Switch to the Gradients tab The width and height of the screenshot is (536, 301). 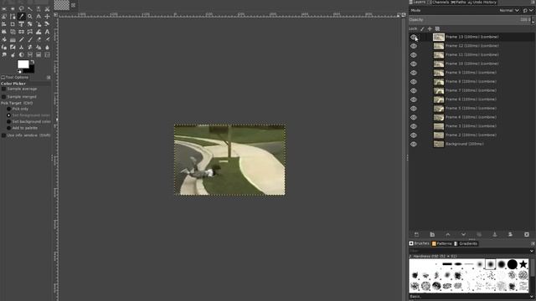coord(466,243)
